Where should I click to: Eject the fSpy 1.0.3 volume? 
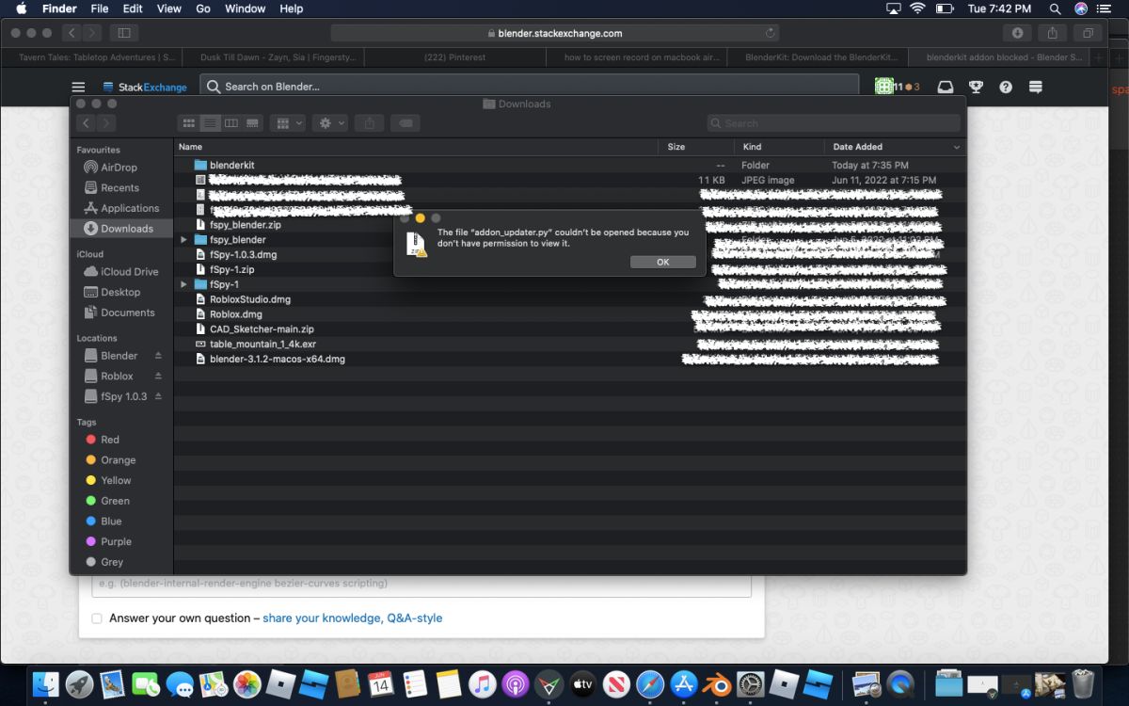point(158,397)
